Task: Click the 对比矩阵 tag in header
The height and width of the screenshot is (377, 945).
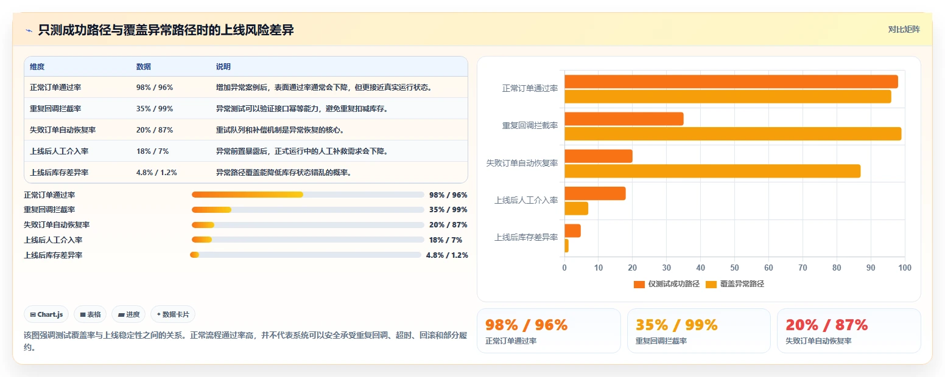Action: 904,29
